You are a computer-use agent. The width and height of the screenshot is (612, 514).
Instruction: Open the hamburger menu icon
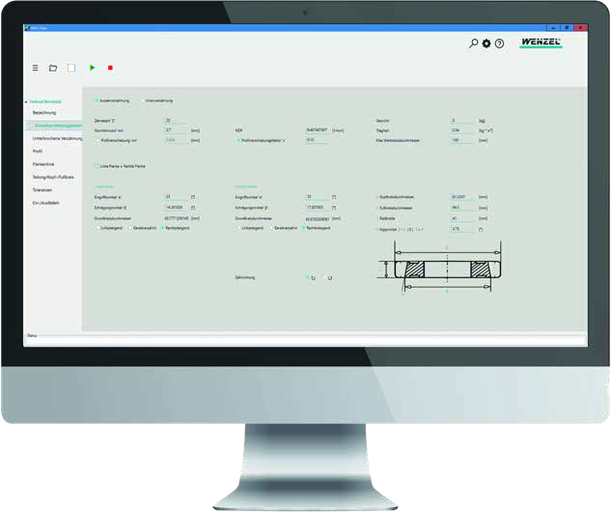pos(36,68)
